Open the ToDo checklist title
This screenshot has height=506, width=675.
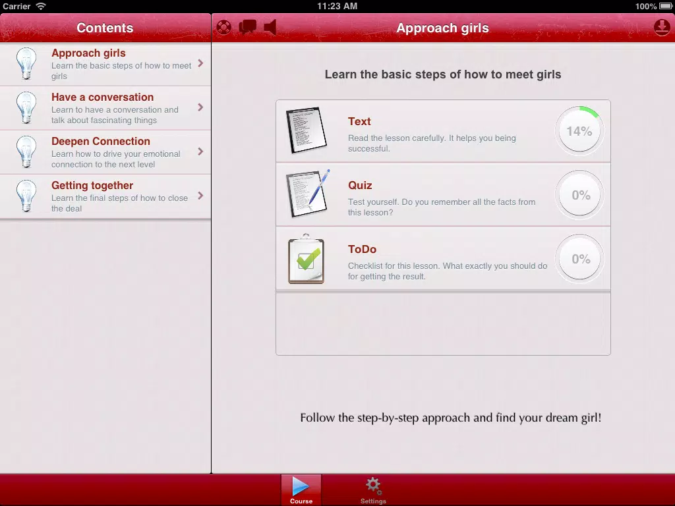pyautogui.click(x=362, y=249)
